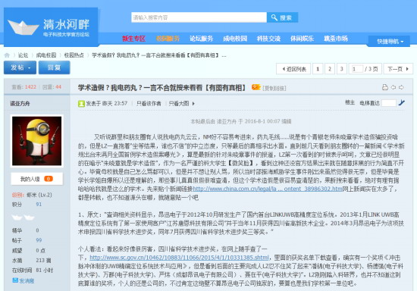
Task: Open the china.com.cn news link
Action: pos(268,189)
